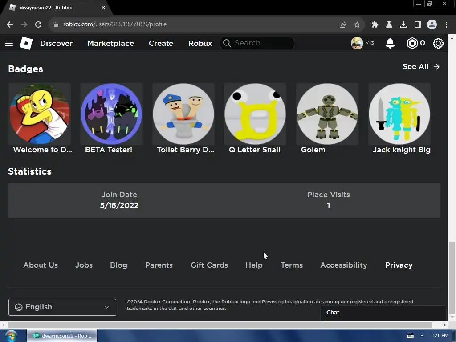
Task: Open the Toilet Barry D... badge thumbnail
Action: click(x=183, y=114)
